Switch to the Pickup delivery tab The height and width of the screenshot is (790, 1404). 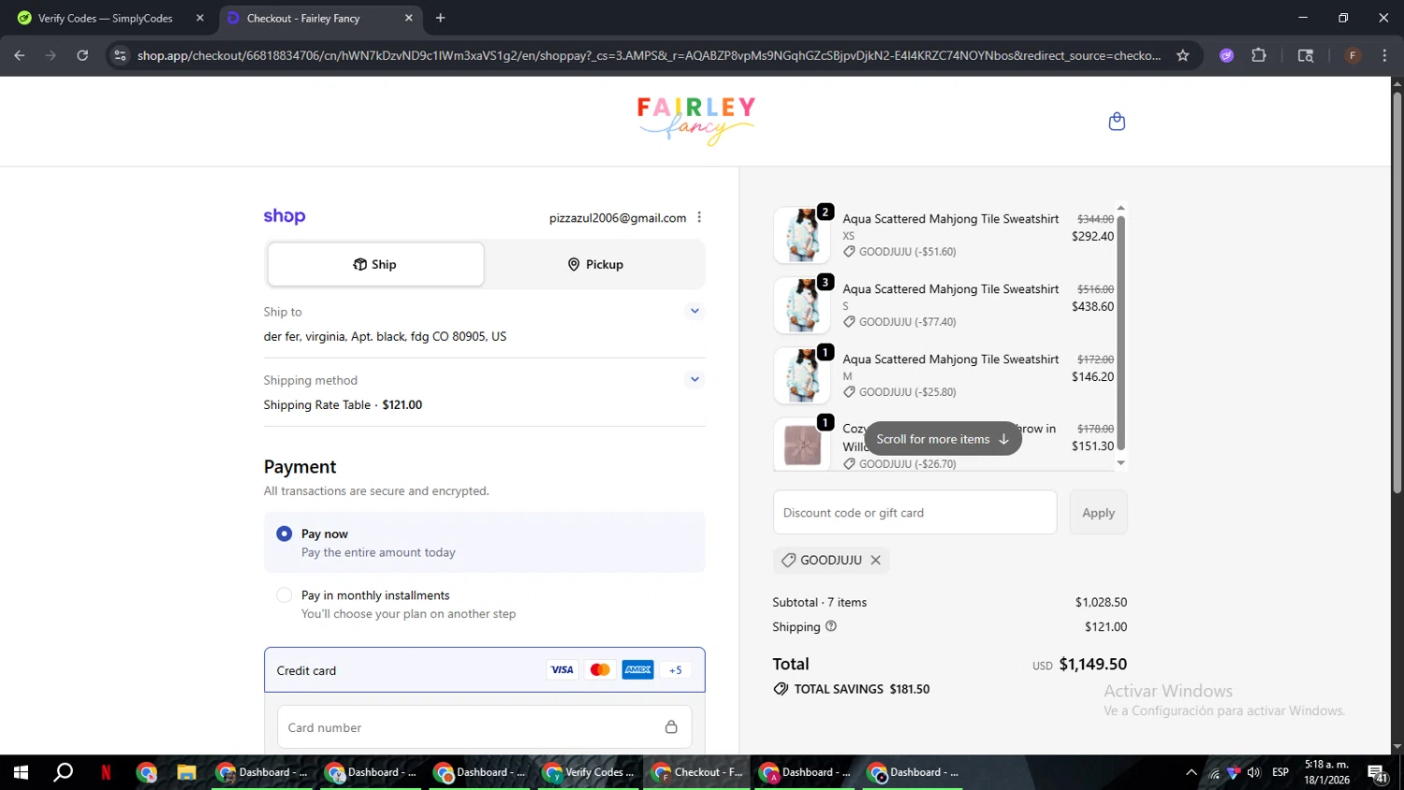595,264
